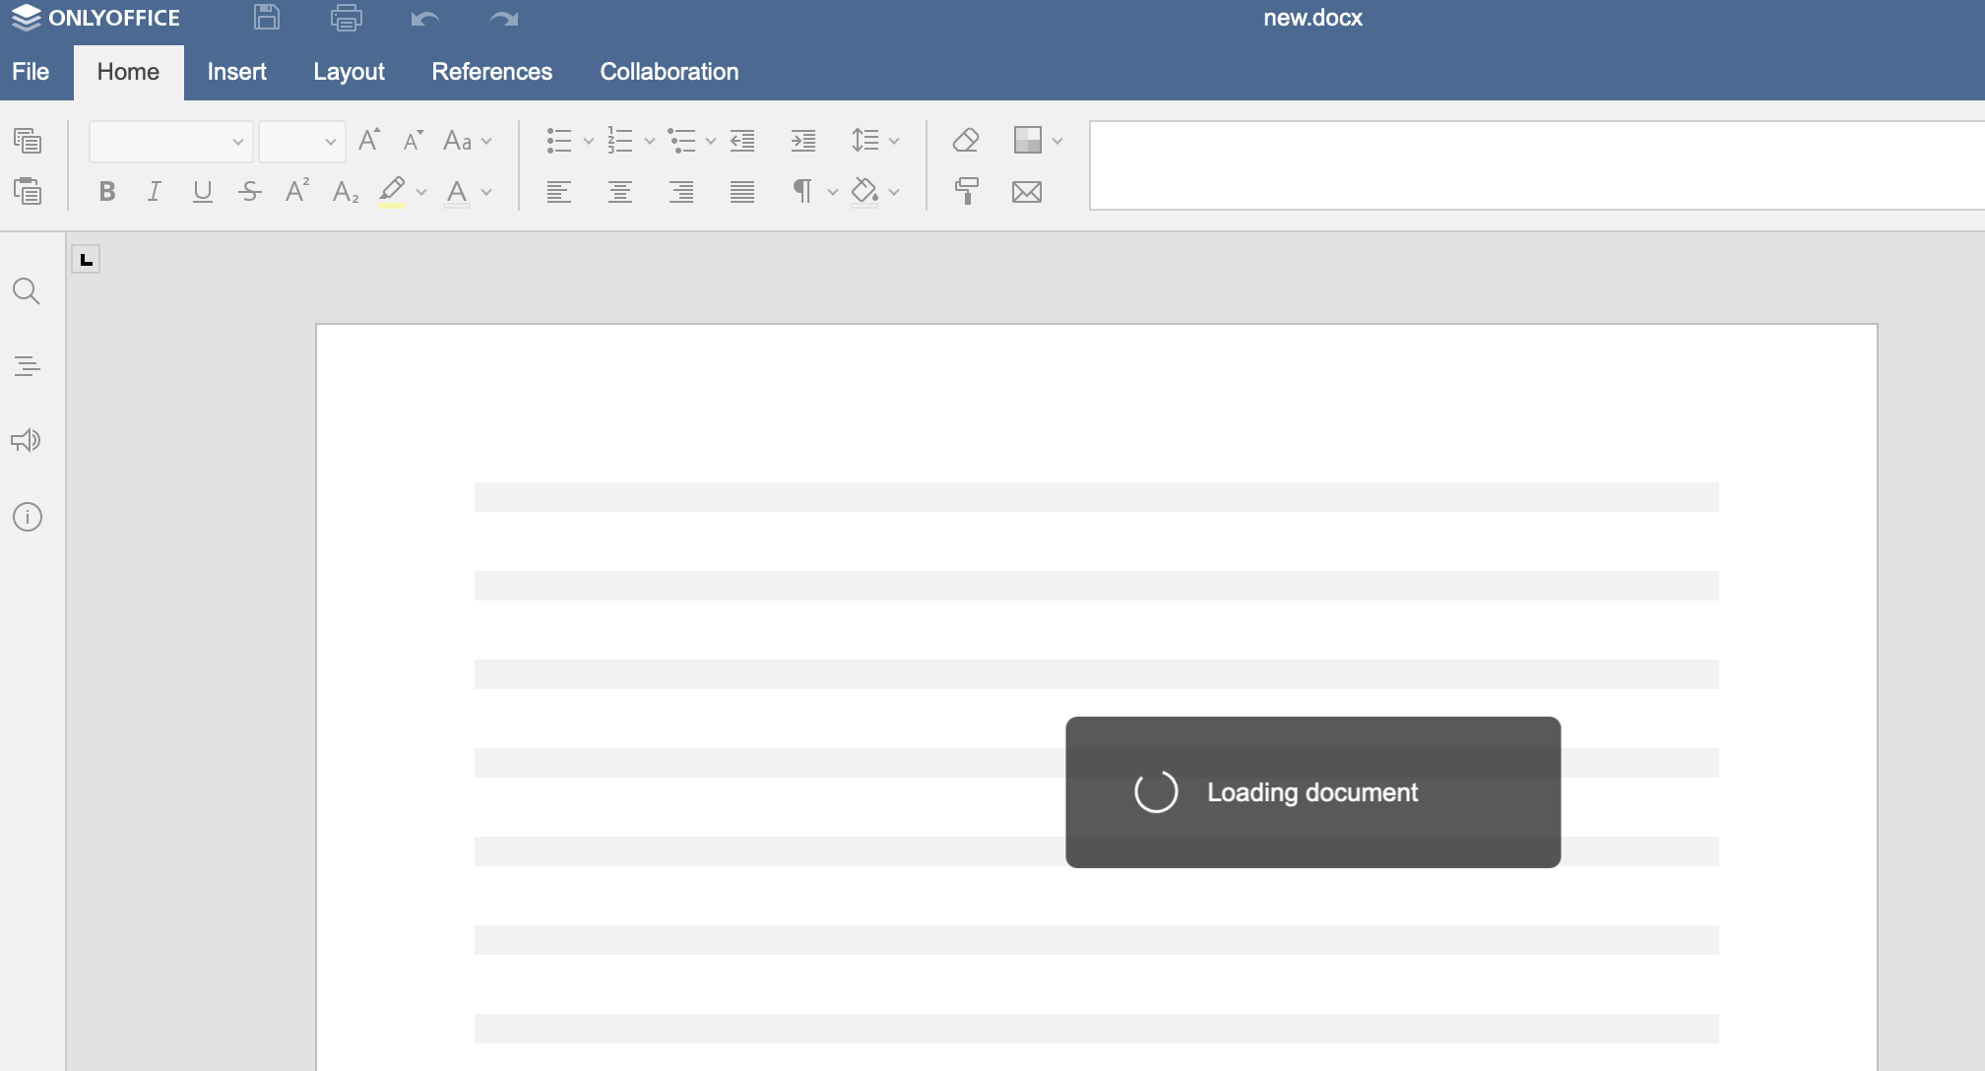Align text left
1985x1071 pixels.
[559, 192]
